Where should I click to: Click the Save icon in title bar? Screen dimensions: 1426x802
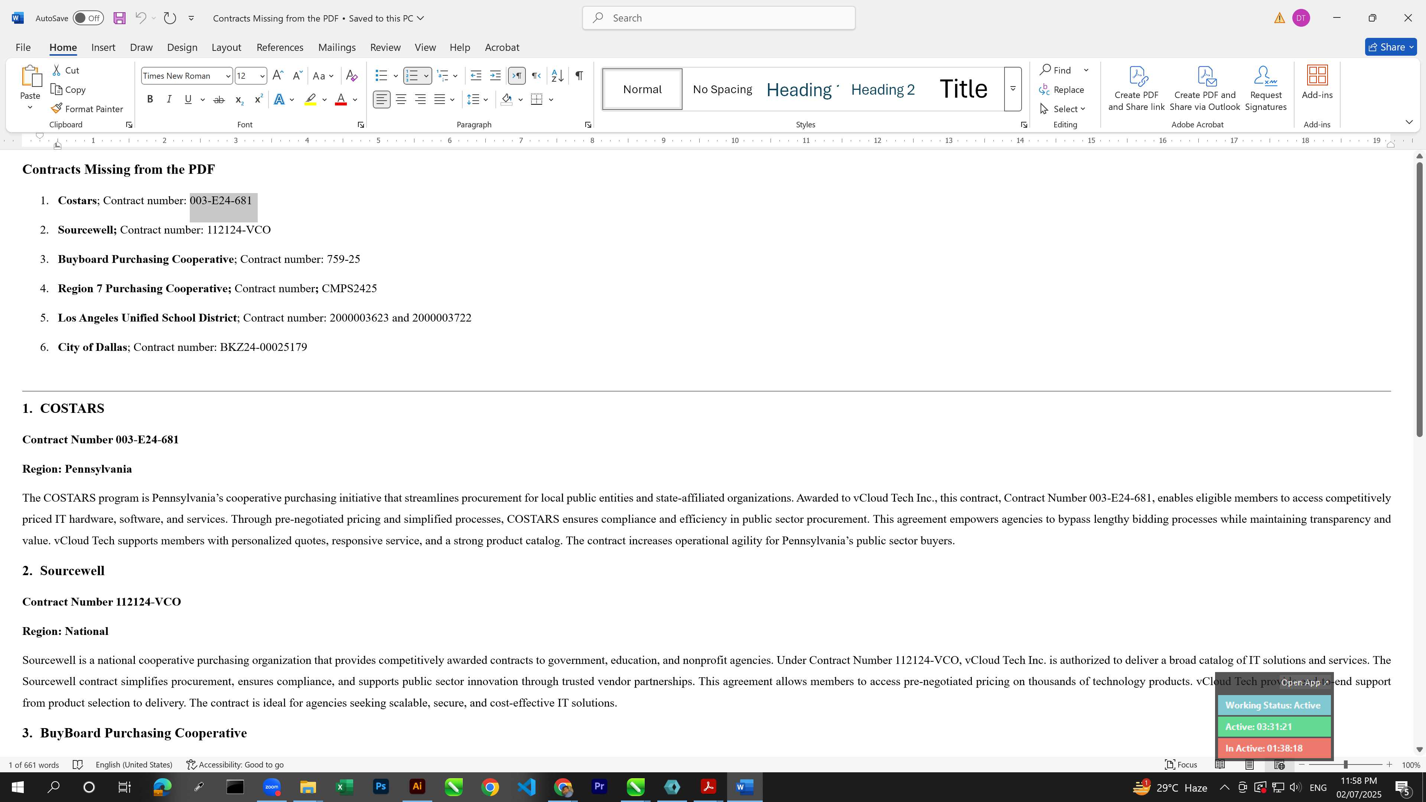(119, 18)
